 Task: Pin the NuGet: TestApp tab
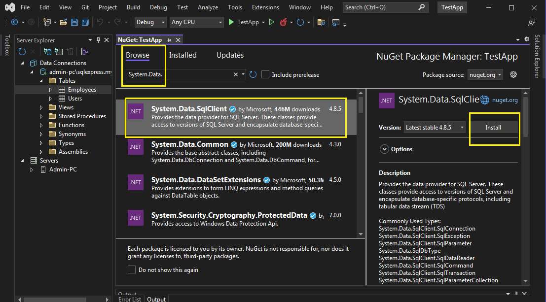169,40
